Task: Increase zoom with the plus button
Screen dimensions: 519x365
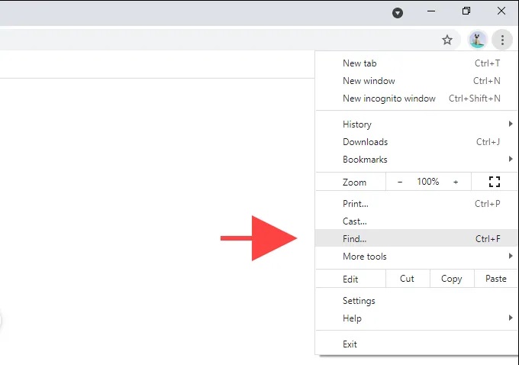Action: (x=456, y=182)
